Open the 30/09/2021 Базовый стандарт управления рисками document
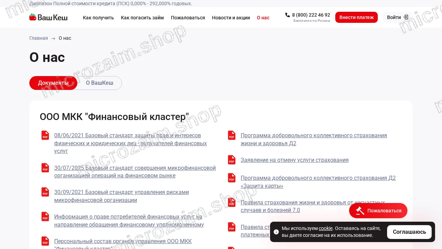442x249 pixels. pos(122,196)
